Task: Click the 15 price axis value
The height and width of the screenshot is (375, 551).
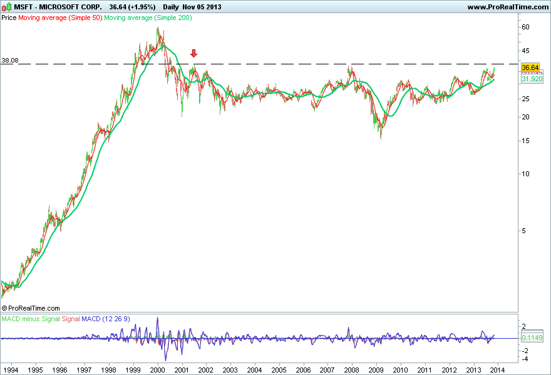Action: 525,141
